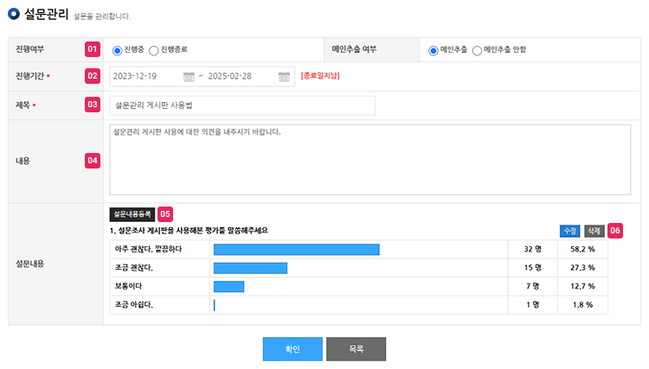The image size is (649, 369).
Task: Click the 설문관리 page heading
Action: coord(47,14)
